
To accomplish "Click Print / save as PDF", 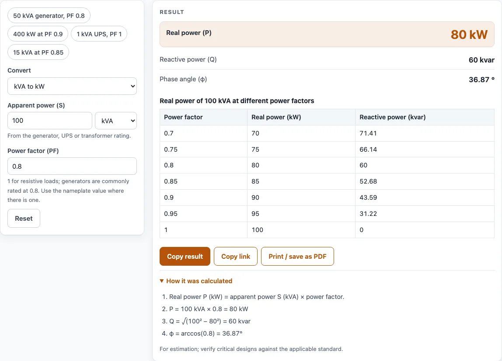I will [x=297, y=257].
